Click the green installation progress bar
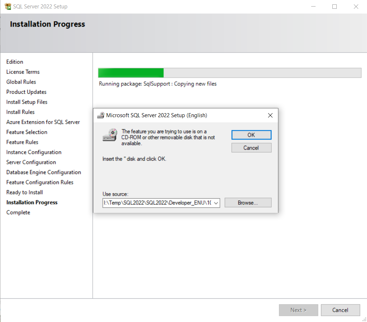Viewport: 367px width, 322px height. [229, 73]
